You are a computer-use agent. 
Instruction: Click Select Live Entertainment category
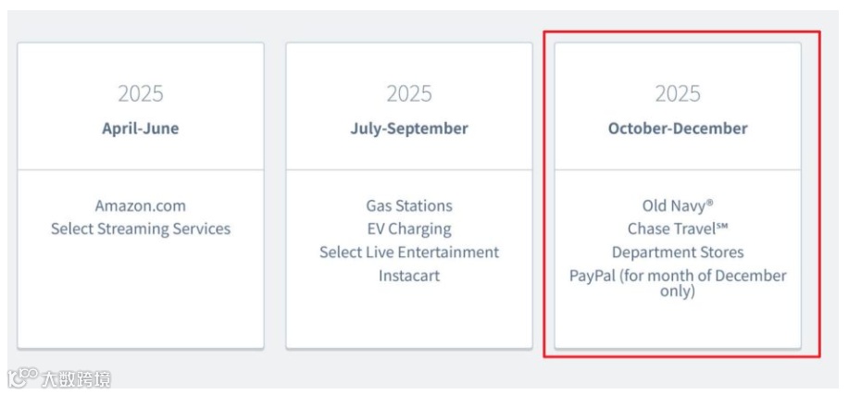point(408,252)
